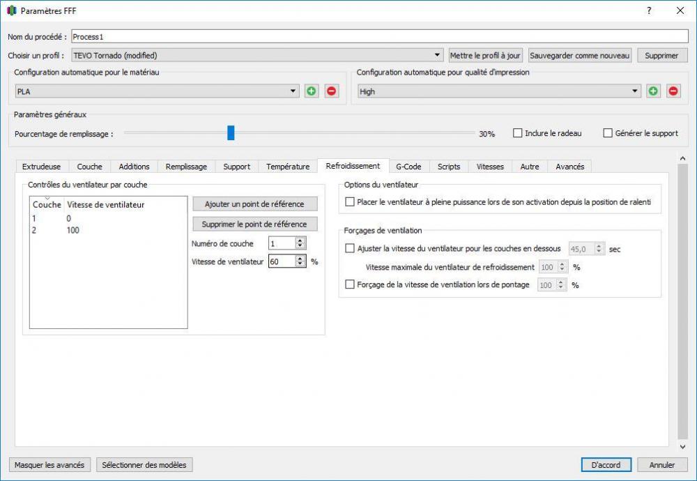Sort by Couche column header
Image resolution: width=697 pixels, height=481 pixels.
(47, 204)
